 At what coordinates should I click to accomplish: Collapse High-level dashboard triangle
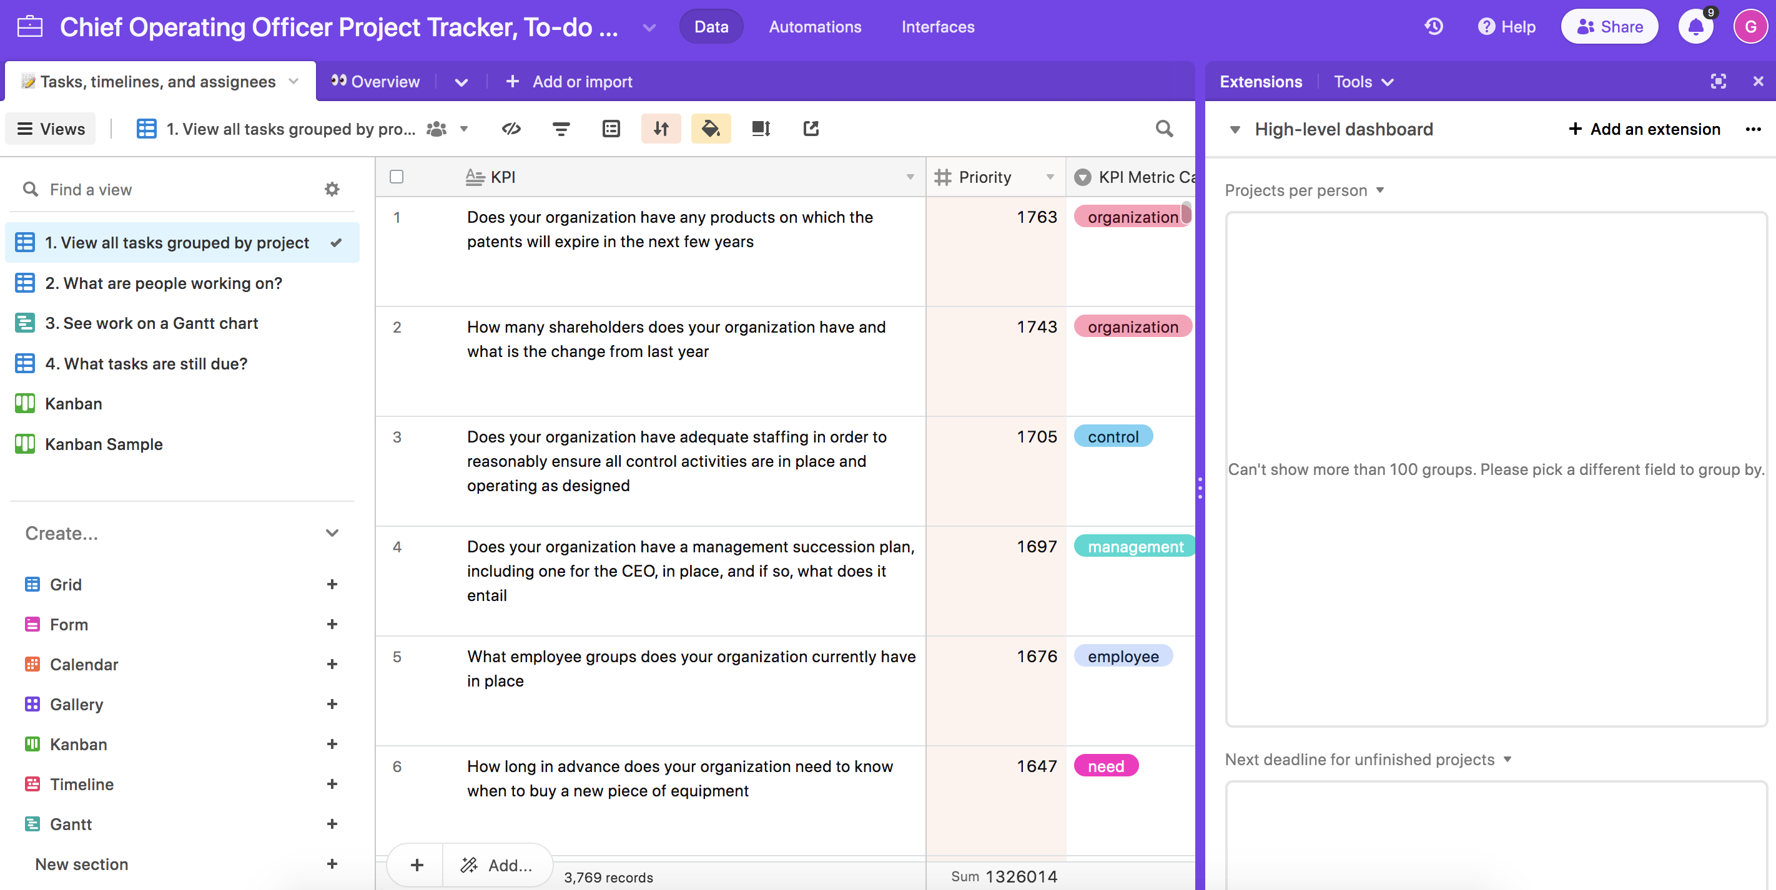1235,129
